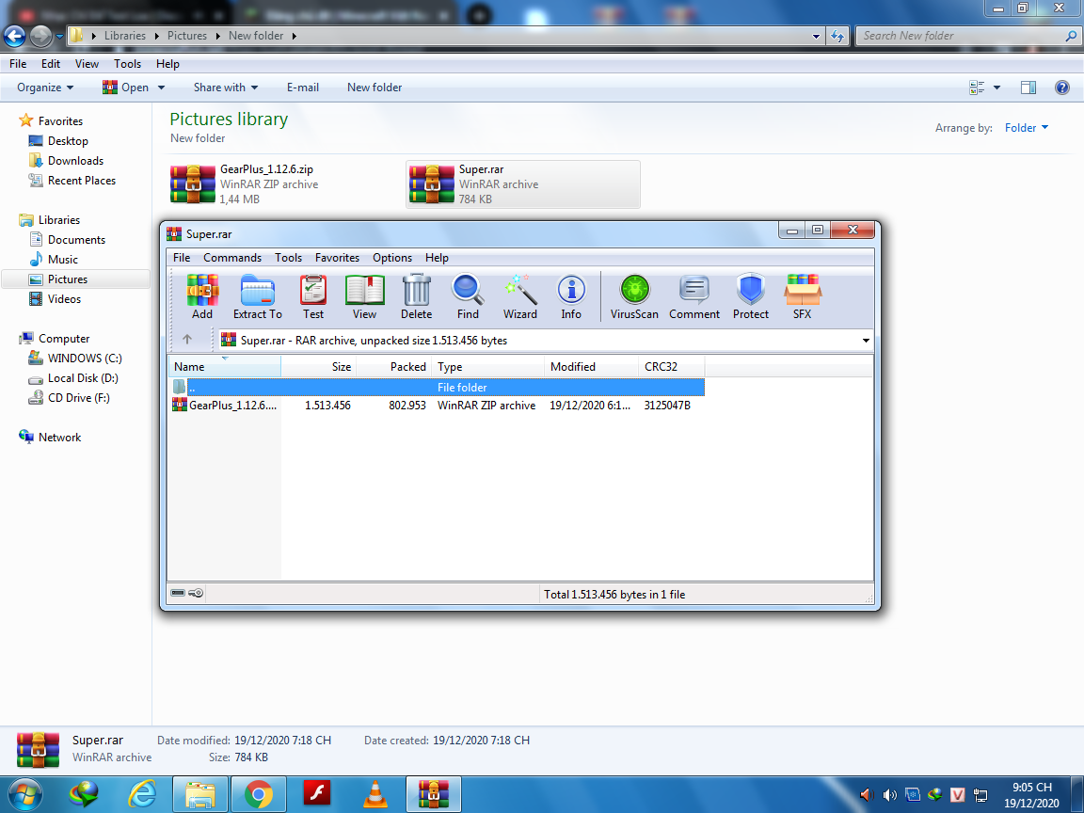Show archive Info
This screenshot has width=1084, height=813.
point(571,296)
